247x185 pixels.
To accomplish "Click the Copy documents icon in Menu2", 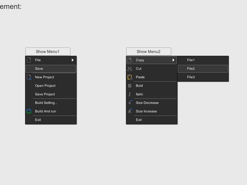I will point(130,60).
